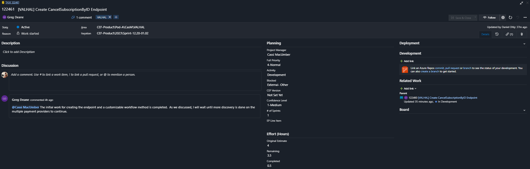The image size is (530, 169).
Task: Add a new tag with plus button
Action: 116,17
